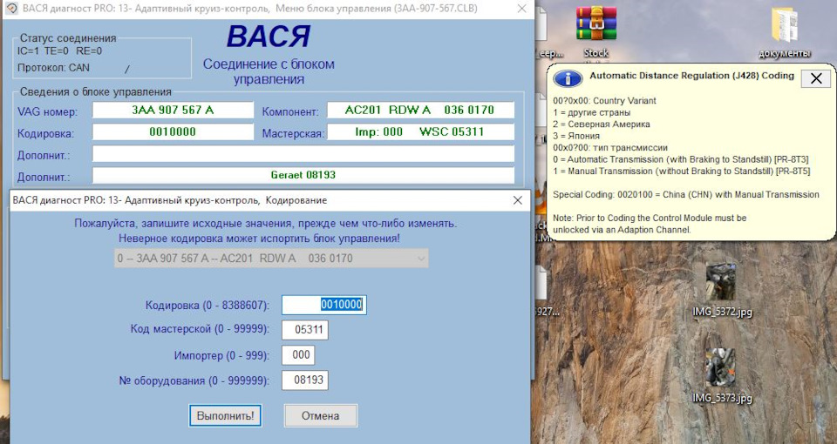Click the № оборудования field 08193

pos(305,380)
